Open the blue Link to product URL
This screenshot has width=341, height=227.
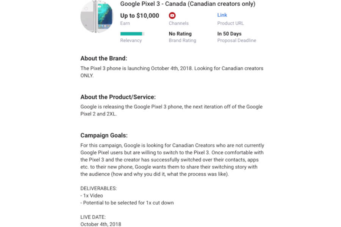click(x=222, y=15)
